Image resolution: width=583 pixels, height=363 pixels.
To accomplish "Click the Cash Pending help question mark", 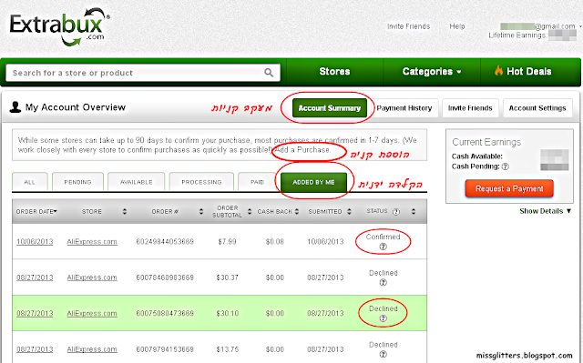I will (505, 166).
